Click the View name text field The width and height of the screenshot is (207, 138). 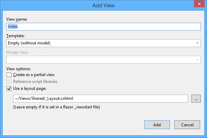click(x=103, y=26)
